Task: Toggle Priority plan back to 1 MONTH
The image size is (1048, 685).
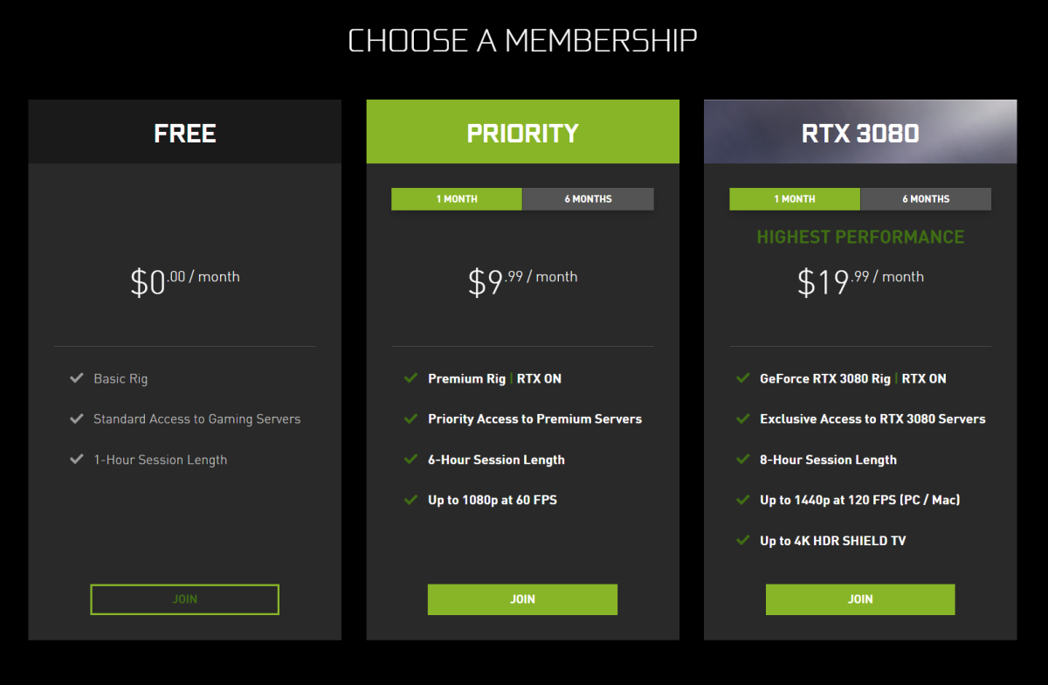Action: click(x=456, y=198)
